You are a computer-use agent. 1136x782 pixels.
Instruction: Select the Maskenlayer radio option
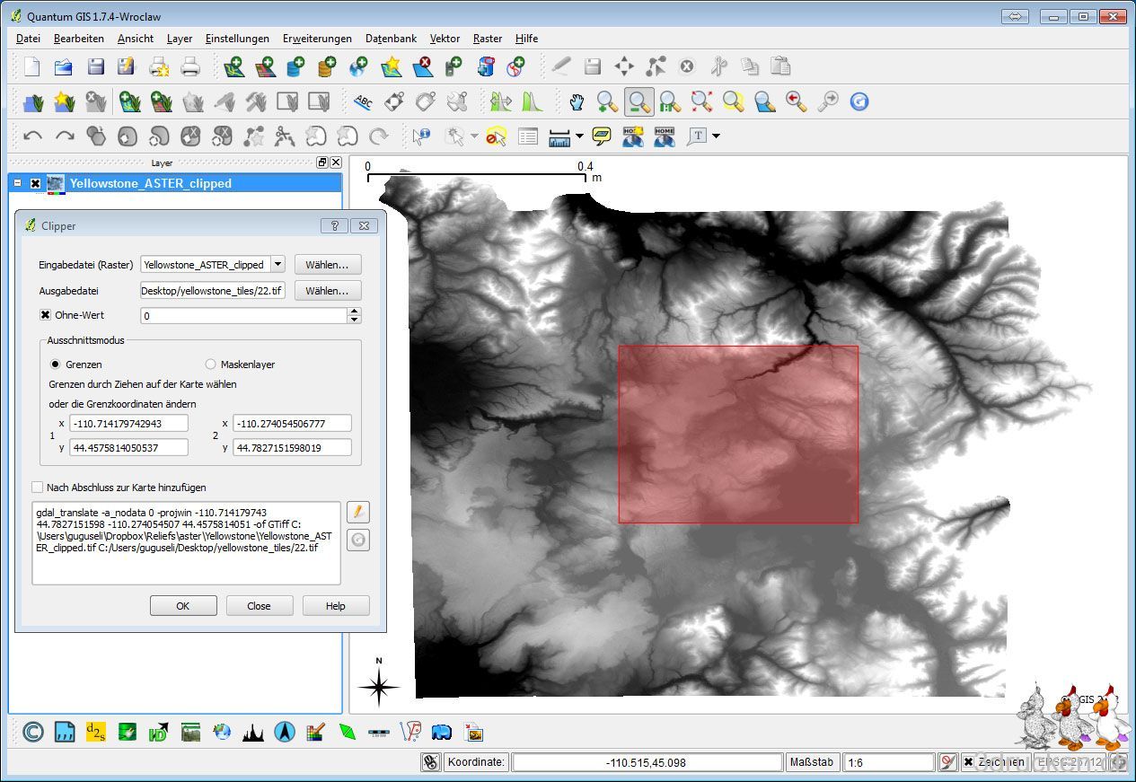pos(211,365)
